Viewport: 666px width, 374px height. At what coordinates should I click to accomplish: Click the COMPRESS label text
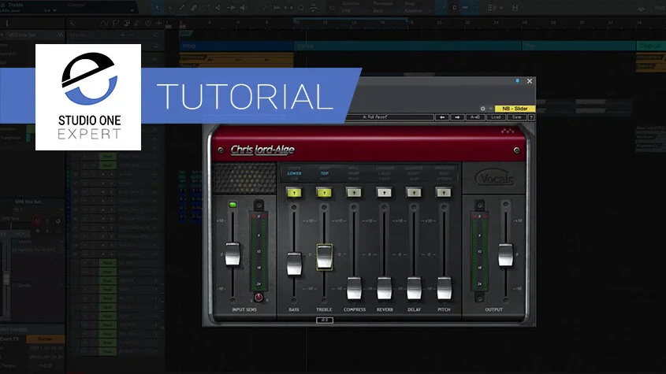coord(355,310)
